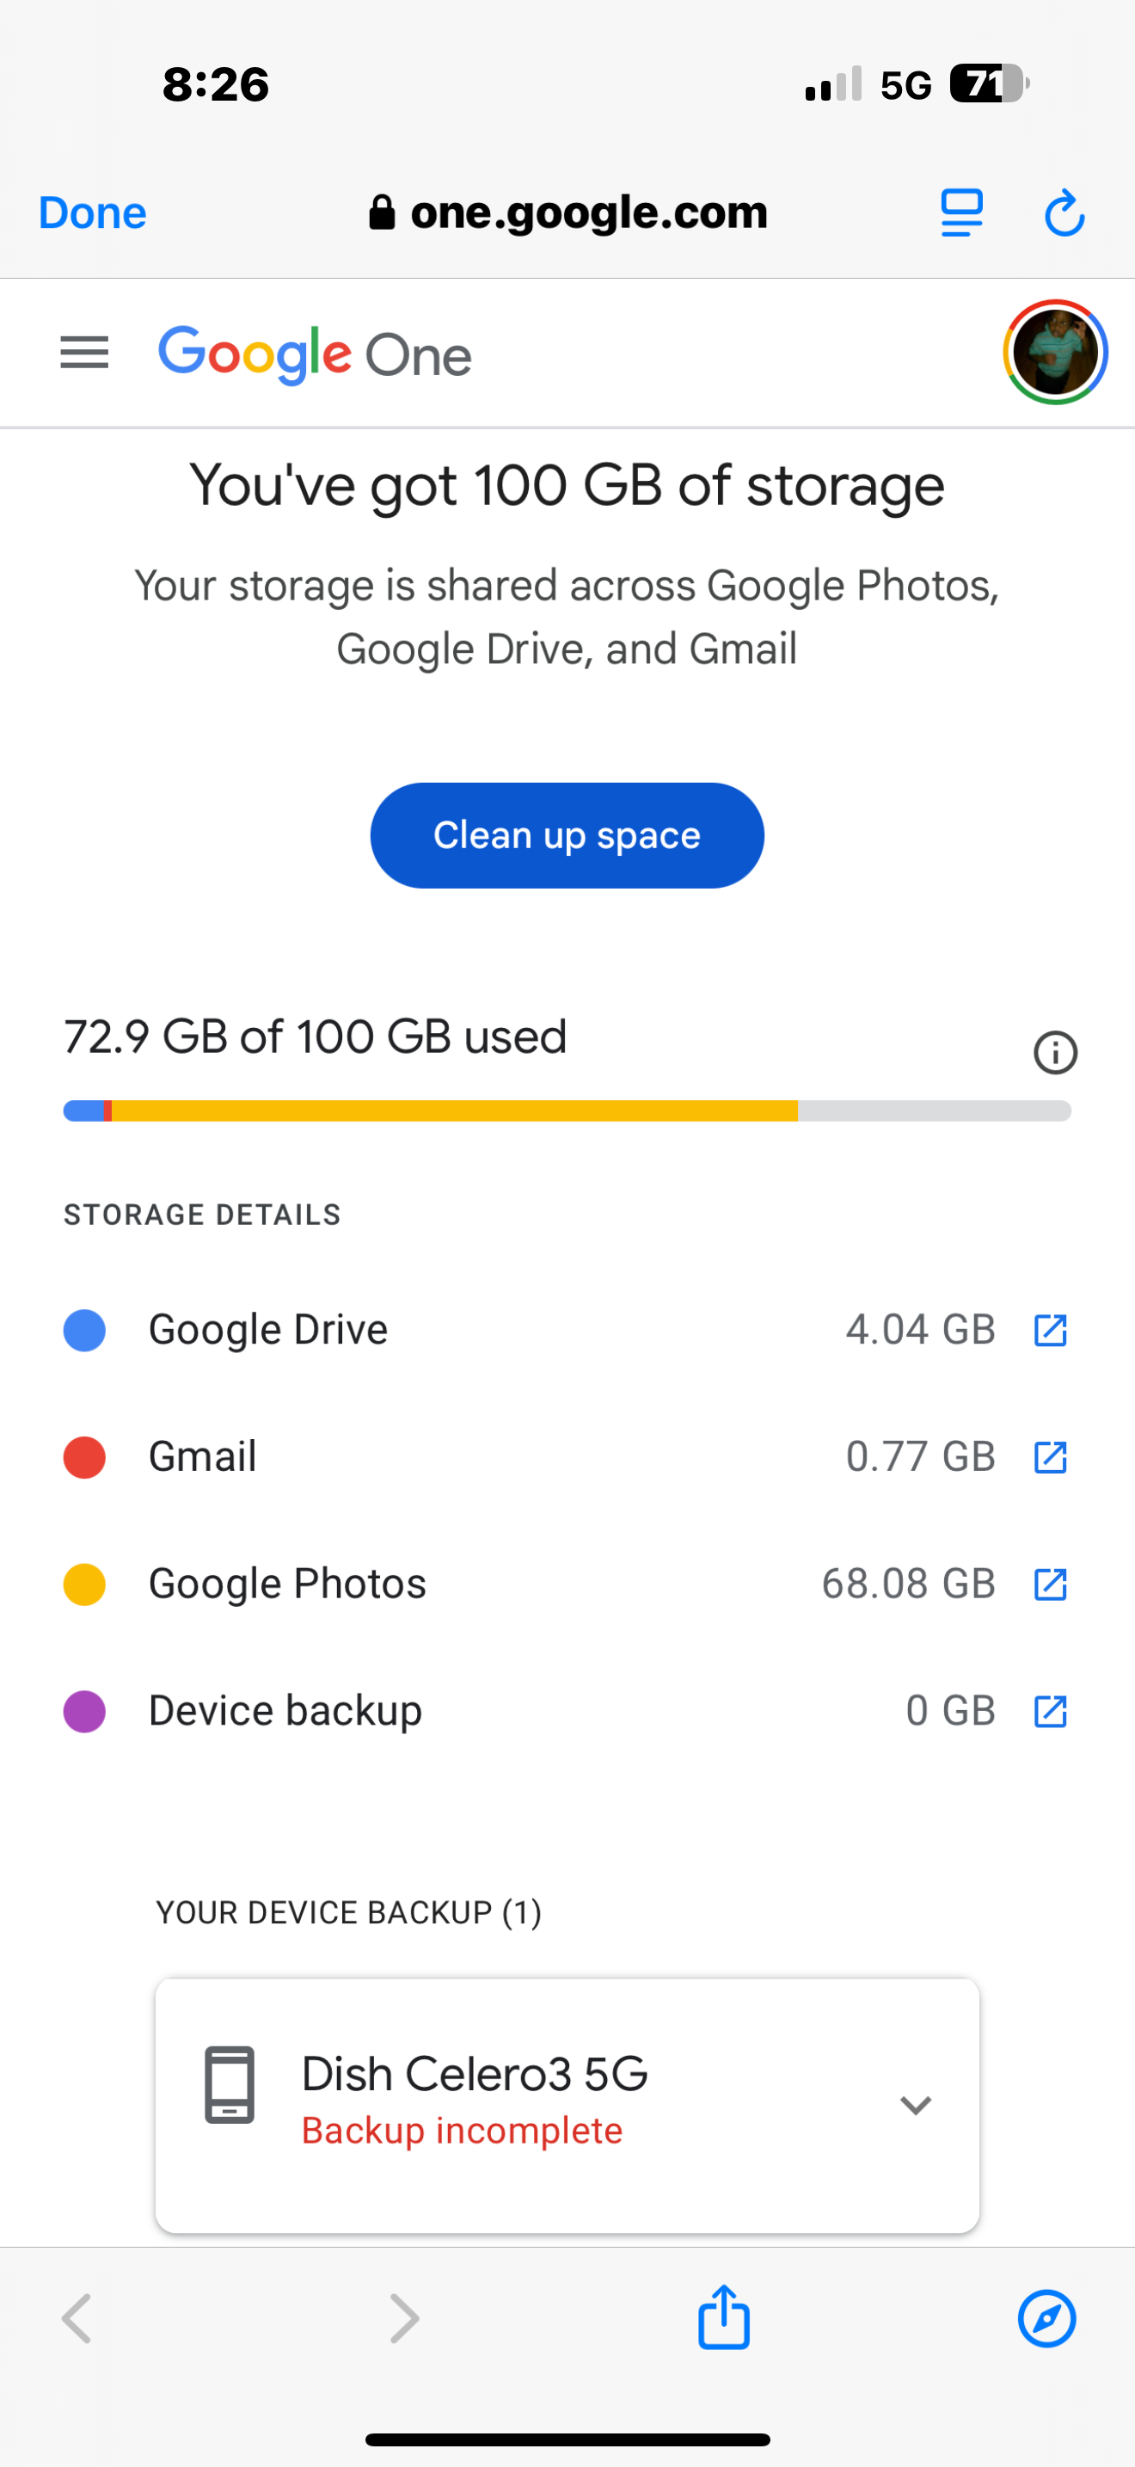The width and height of the screenshot is (1135, 2467).
Task: Tap the Google One logo
Action: [315, 354]
